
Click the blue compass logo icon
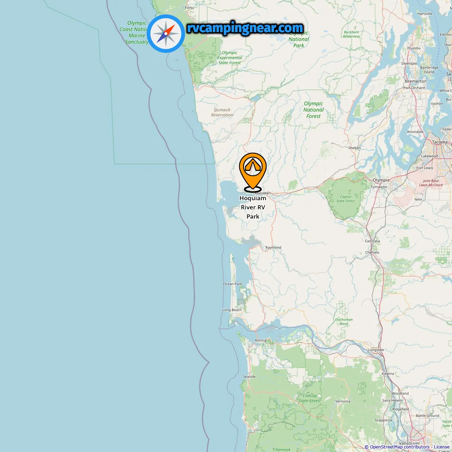166,34
